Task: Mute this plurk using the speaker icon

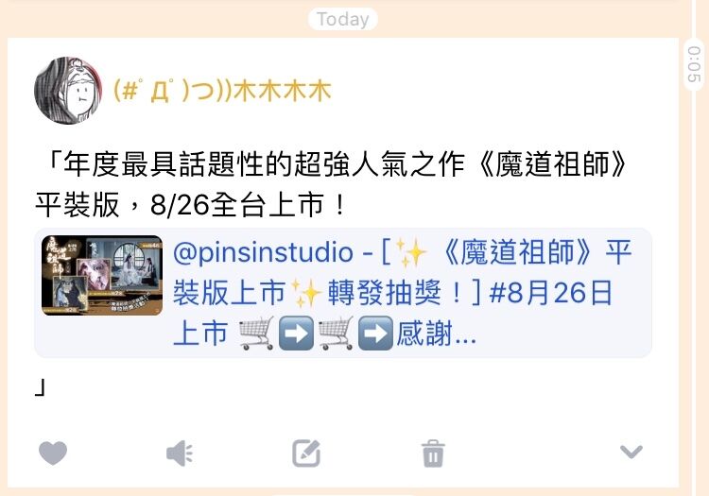Action: click(180, 453)
